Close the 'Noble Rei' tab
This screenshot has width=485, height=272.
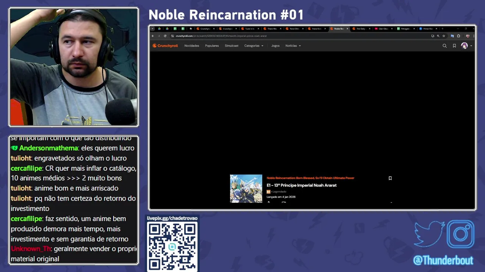point(347,29)
